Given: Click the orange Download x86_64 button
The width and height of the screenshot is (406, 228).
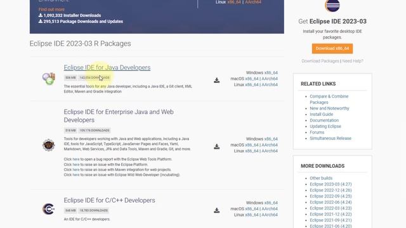Looking at the screenshot, I should (x=332, y=49).
